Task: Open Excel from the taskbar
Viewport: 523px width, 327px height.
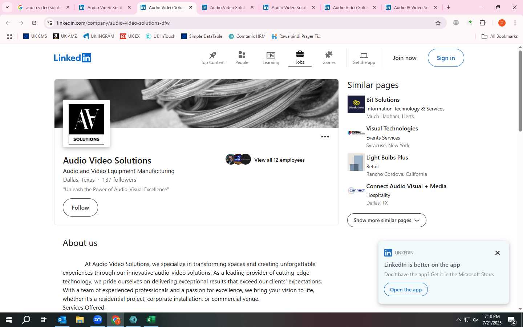Action: coord(151,320)
